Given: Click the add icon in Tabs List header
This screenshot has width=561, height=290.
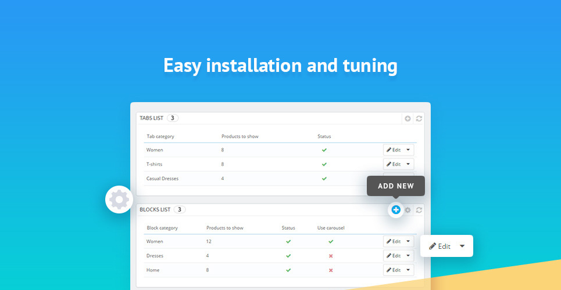Looking at the screenshot, I should coord(408,118).
